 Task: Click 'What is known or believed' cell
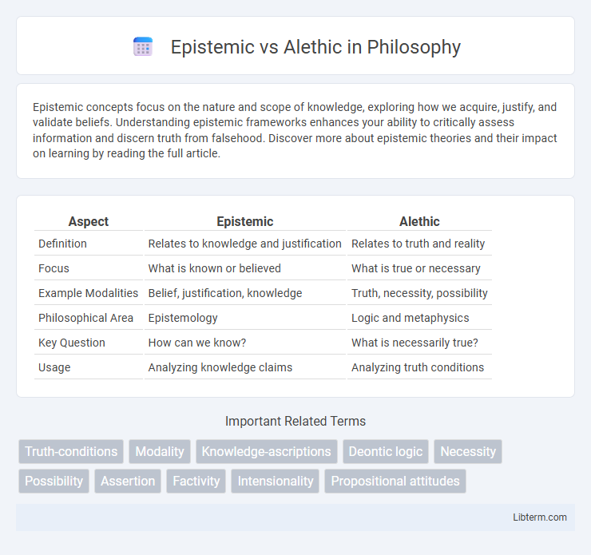pyautogui.click(x=215, y=268)
